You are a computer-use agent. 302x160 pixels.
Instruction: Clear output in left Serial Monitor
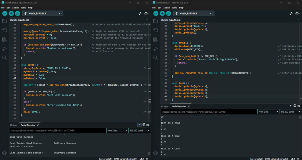pos(148,125)
